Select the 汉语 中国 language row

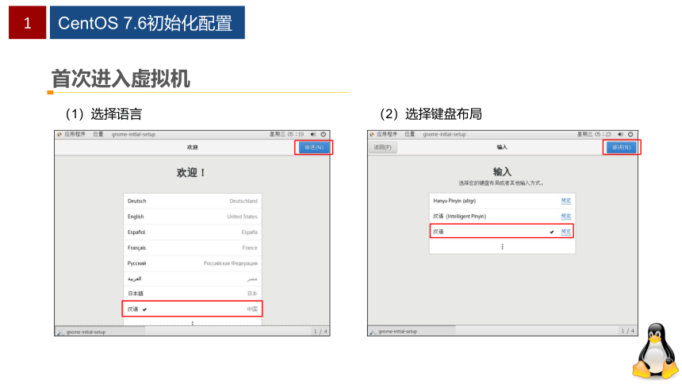click(193, 309)
